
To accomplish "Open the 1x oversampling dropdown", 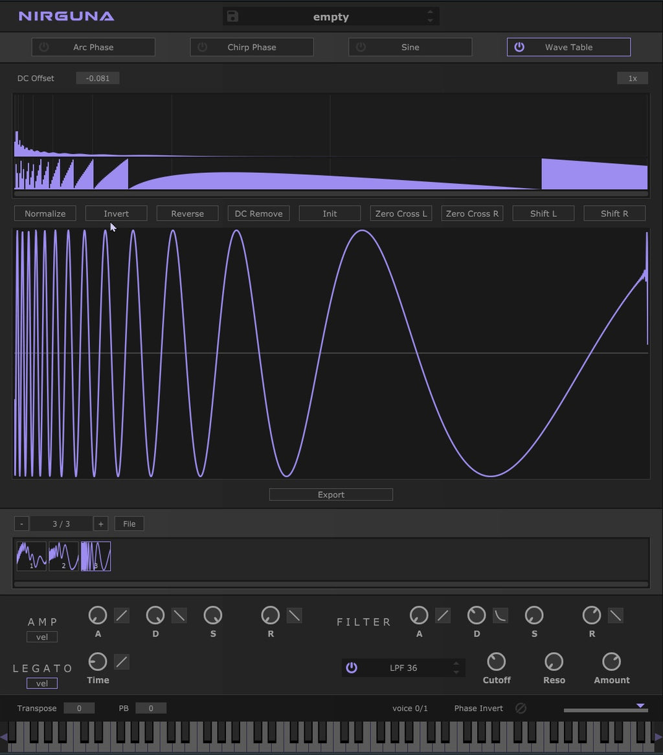I will 633,78.
